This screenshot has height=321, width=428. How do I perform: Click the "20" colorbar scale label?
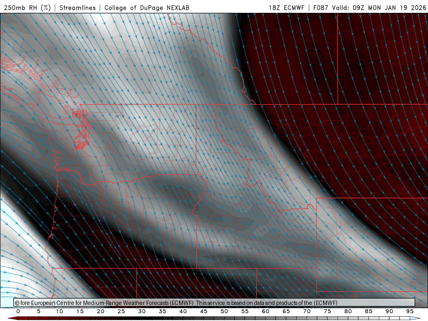[101, 311]
